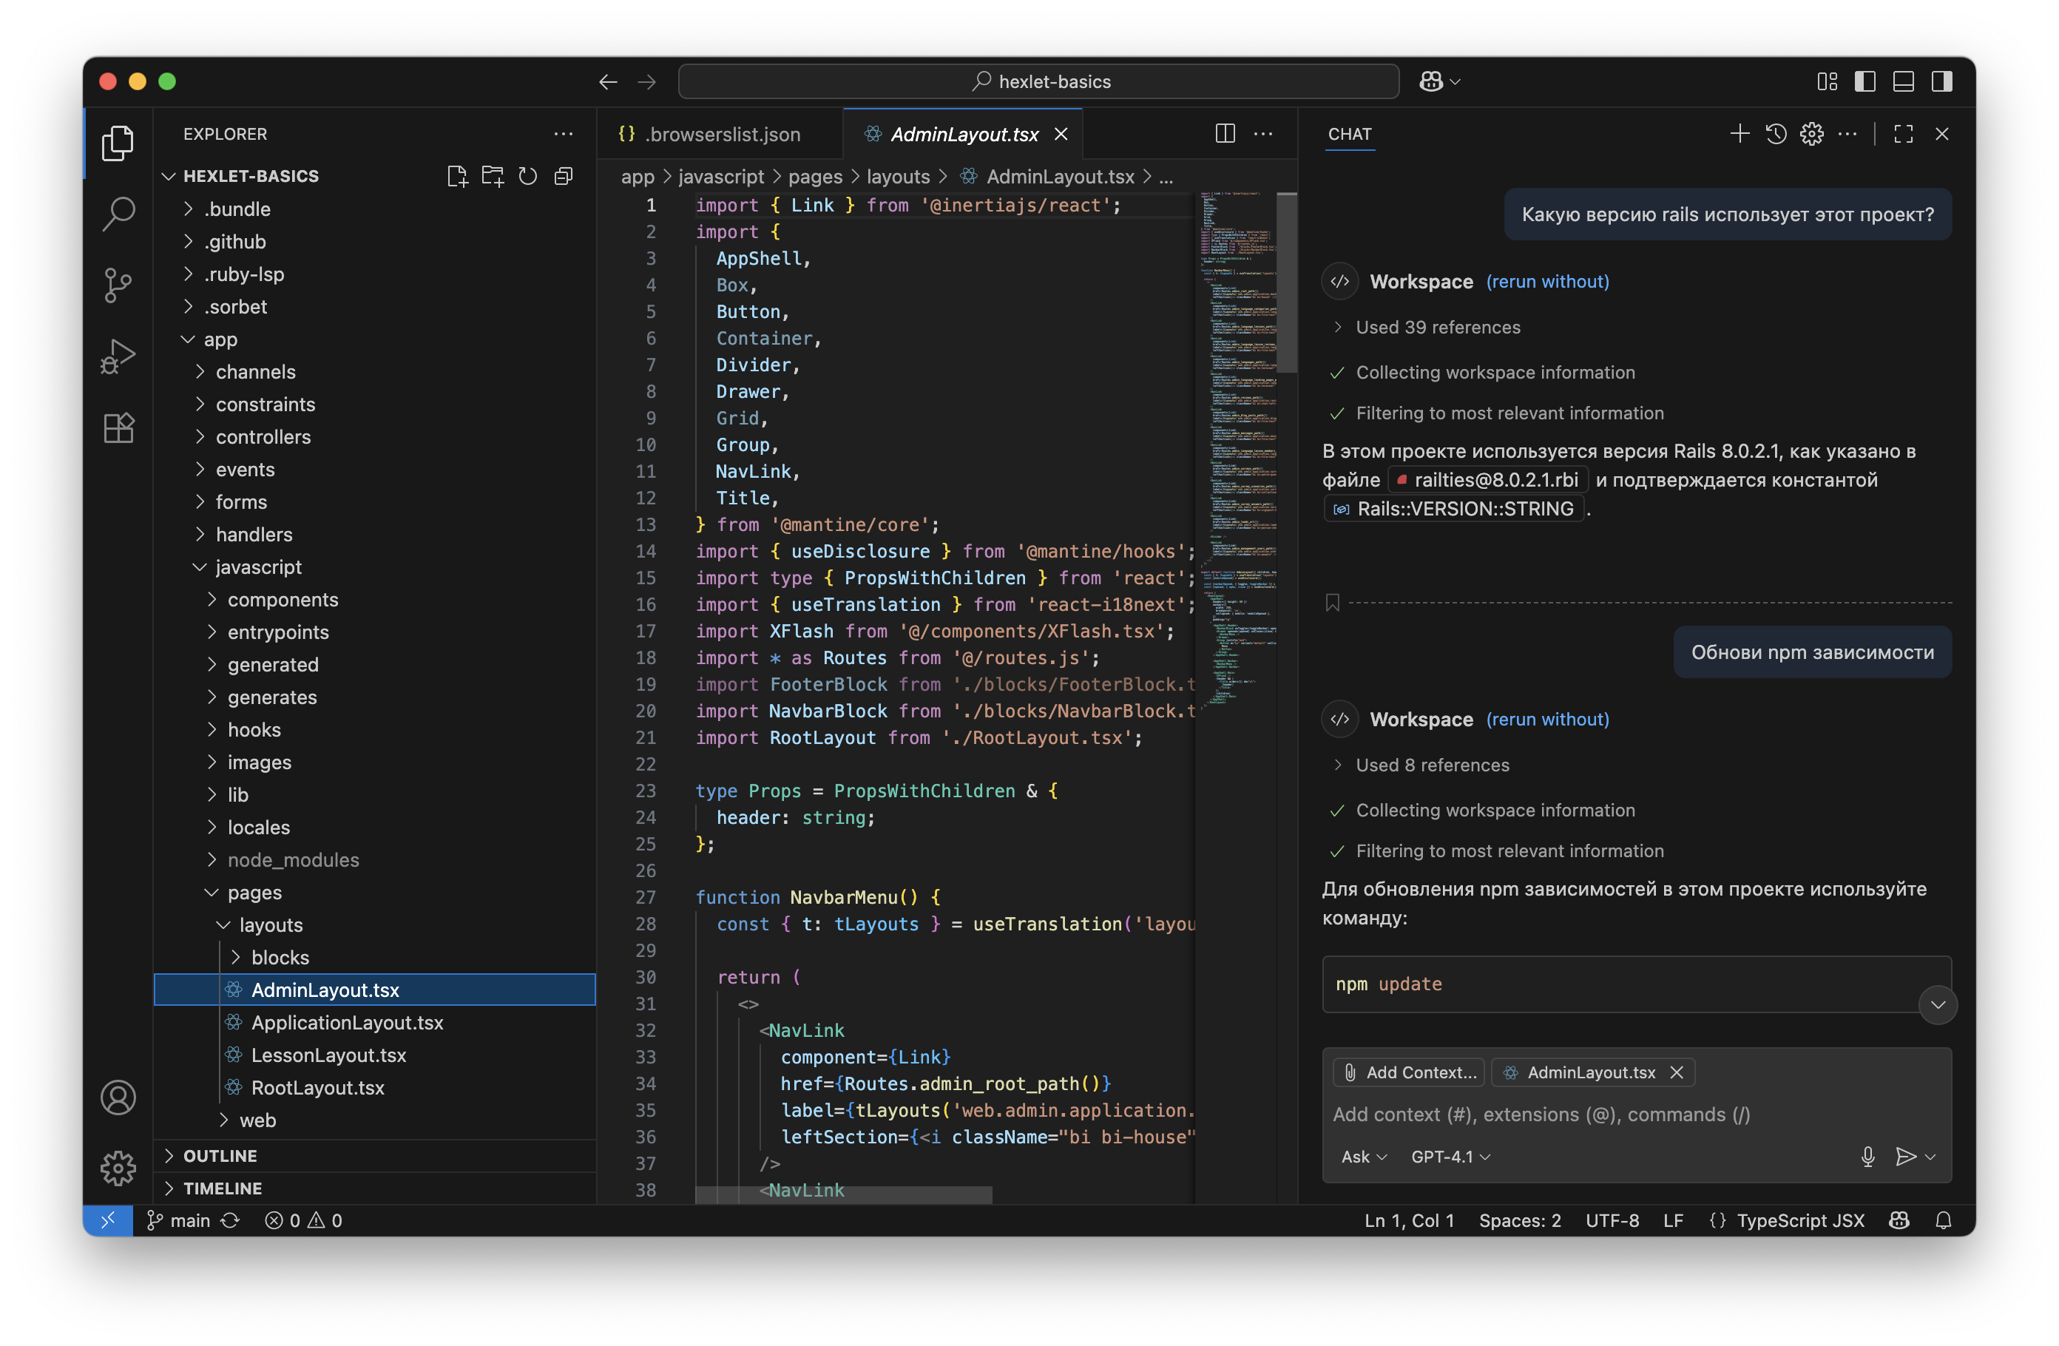The width and height of the screenshot is (2059, 1346).
Task: Click the microphone icon in the chat input
Action: point(1867,1157)
